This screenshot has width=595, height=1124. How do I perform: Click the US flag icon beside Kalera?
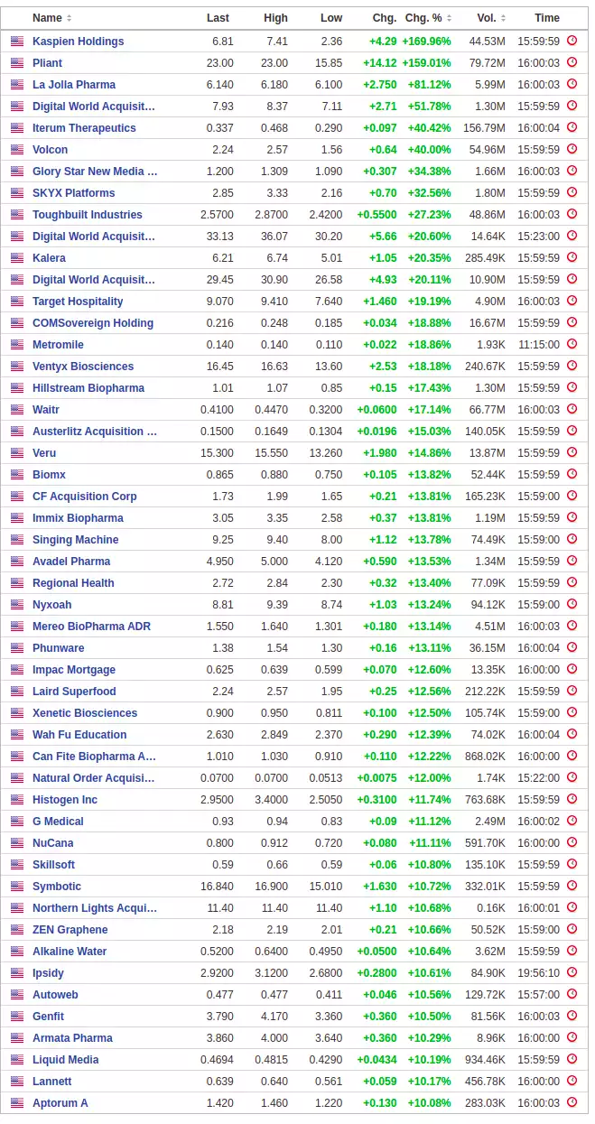17,258
